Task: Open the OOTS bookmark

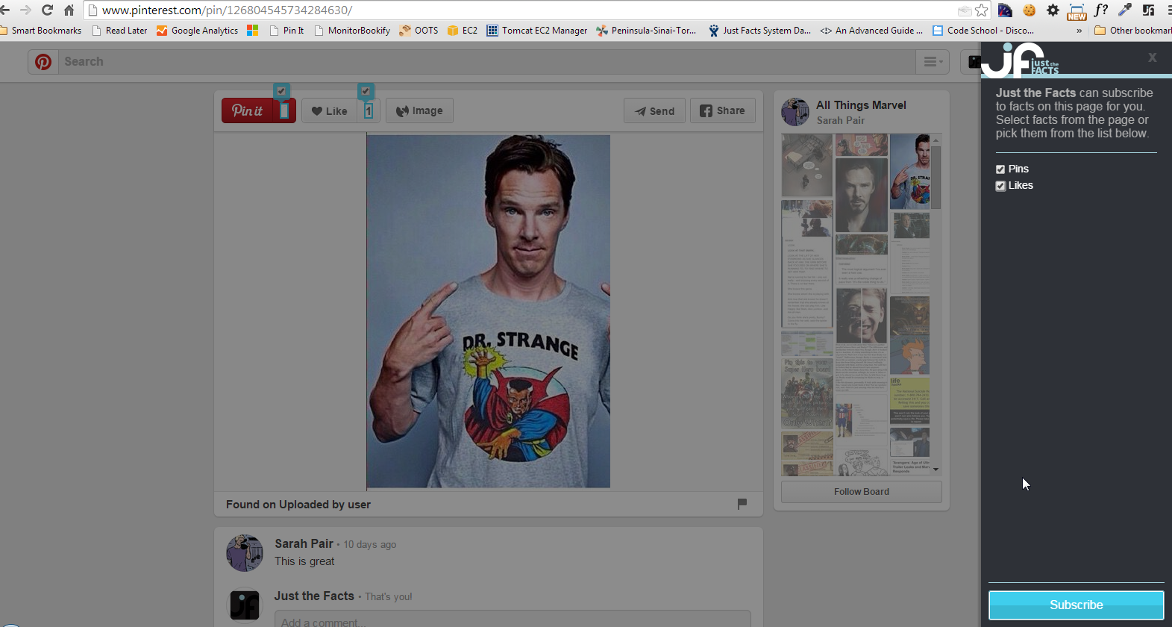Action: pyautogui.click(x=419, y=31)
